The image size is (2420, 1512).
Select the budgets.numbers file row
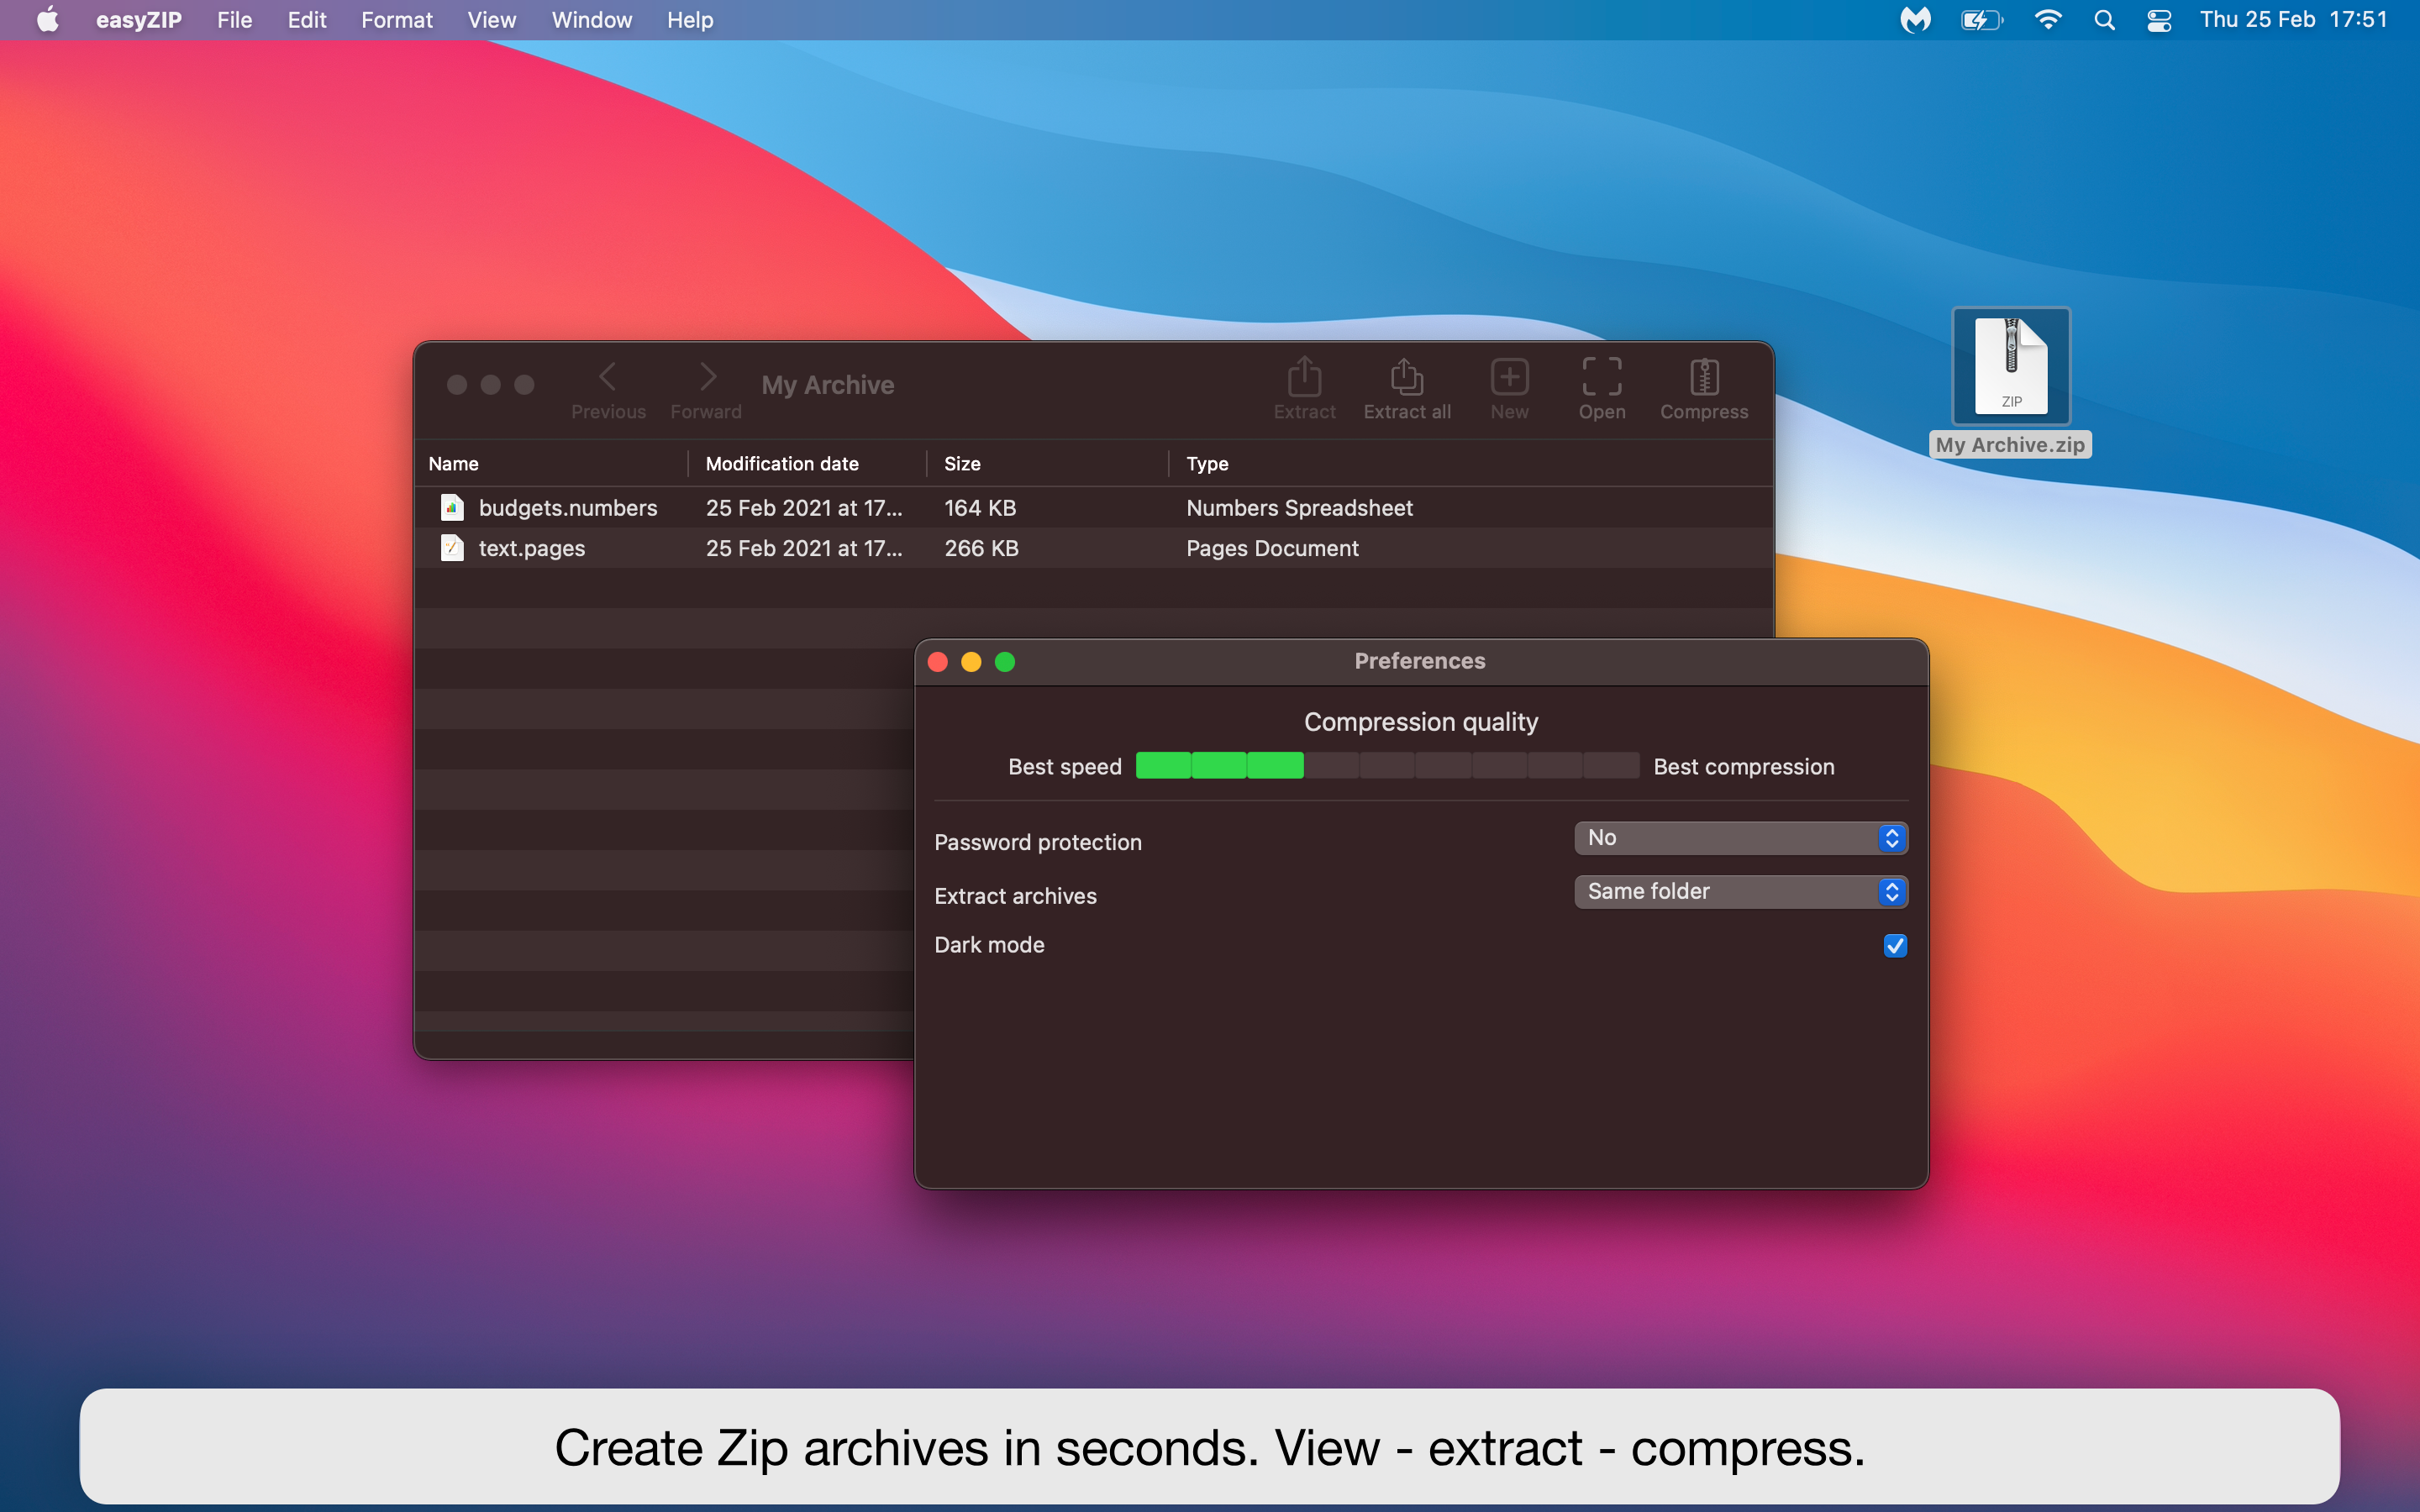567,508
